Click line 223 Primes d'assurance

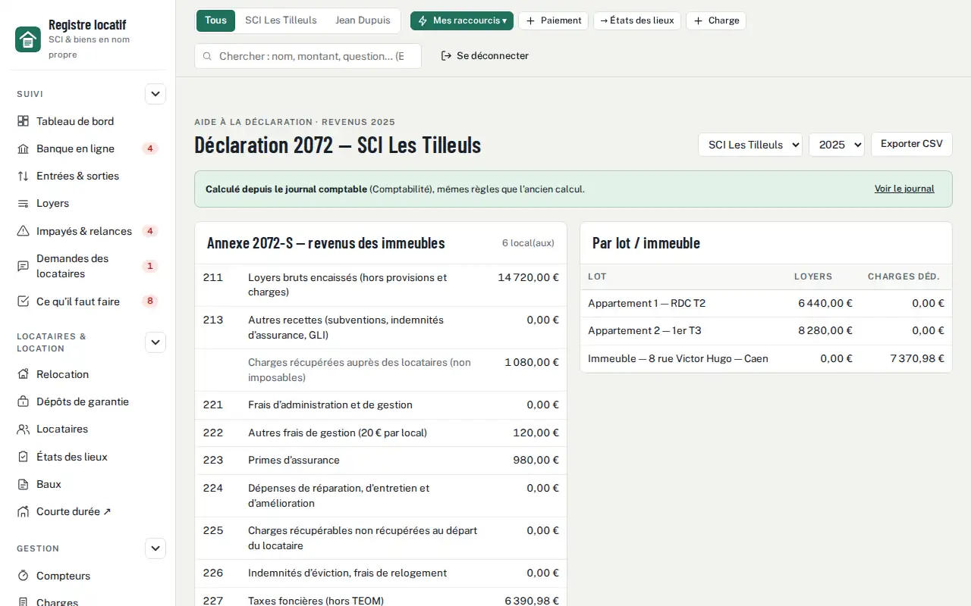[x=381, y=461]
